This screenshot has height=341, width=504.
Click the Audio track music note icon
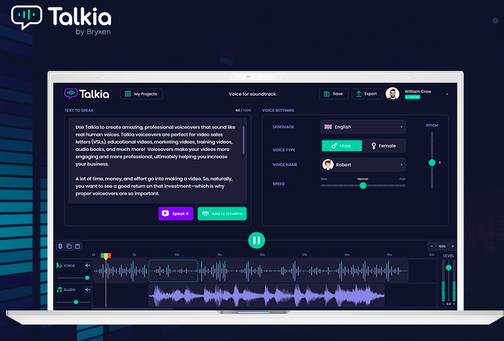point(59,290)
